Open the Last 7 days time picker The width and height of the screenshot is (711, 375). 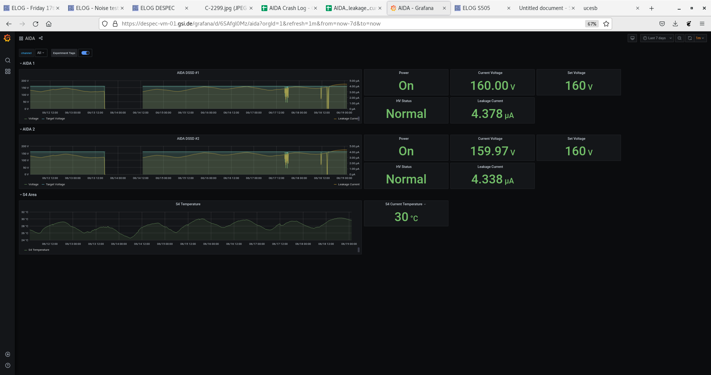point(657,38)
